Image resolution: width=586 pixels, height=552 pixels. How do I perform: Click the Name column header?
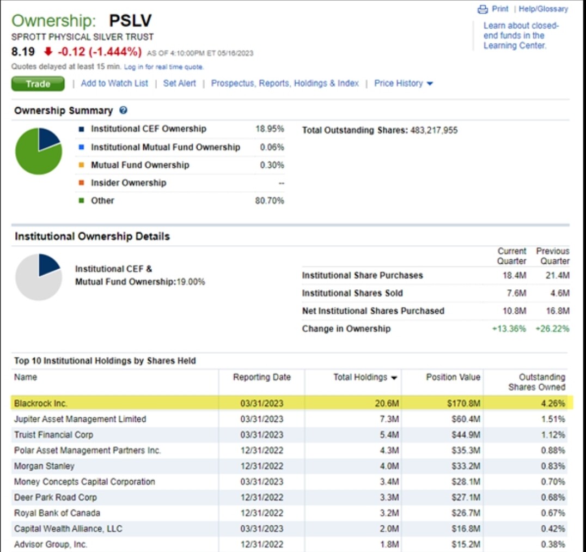(26, 377)
